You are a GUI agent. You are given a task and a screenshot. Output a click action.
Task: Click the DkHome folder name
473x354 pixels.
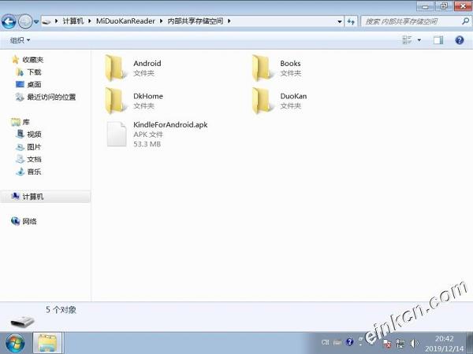(x=148, y=96)
